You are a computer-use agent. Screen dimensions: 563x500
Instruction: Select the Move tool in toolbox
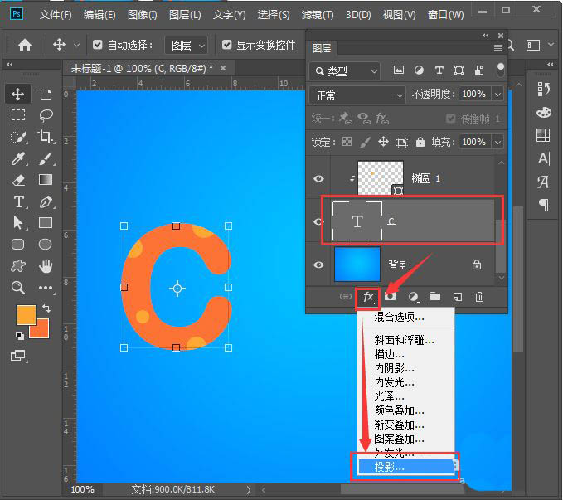[x=17, y=94]
